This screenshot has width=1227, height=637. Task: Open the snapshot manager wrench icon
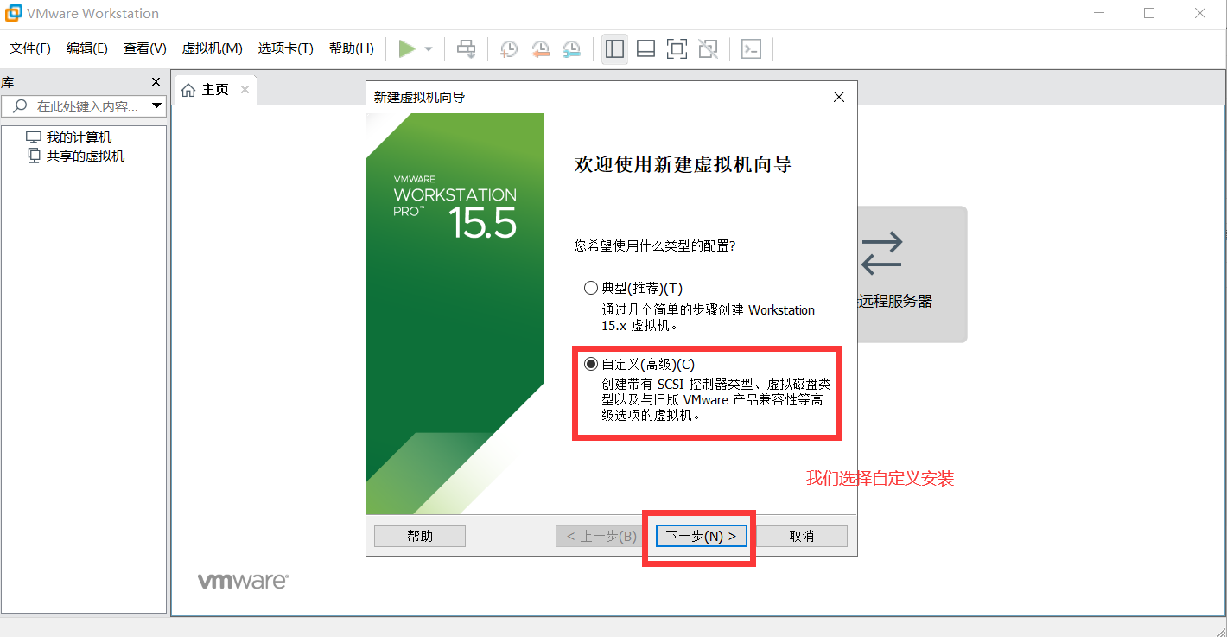point(571,49)
